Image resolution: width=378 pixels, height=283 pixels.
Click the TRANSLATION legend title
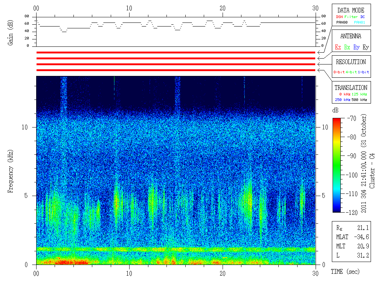coord(351,88)
